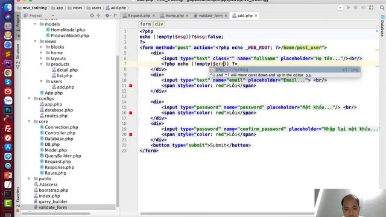This screenshot has width=386, height=217.
Task: Click the collapse all icon in Project panel
Action: pos(98,16)
